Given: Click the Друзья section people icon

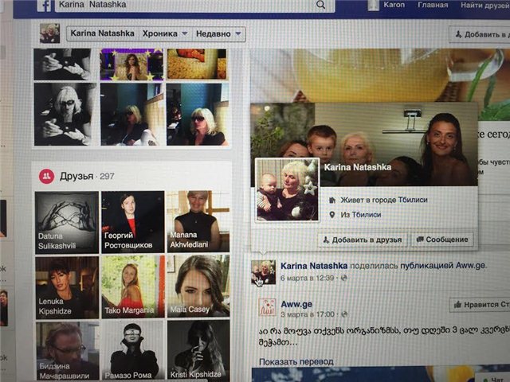Looking at the screenshot, I should [47, 176].
